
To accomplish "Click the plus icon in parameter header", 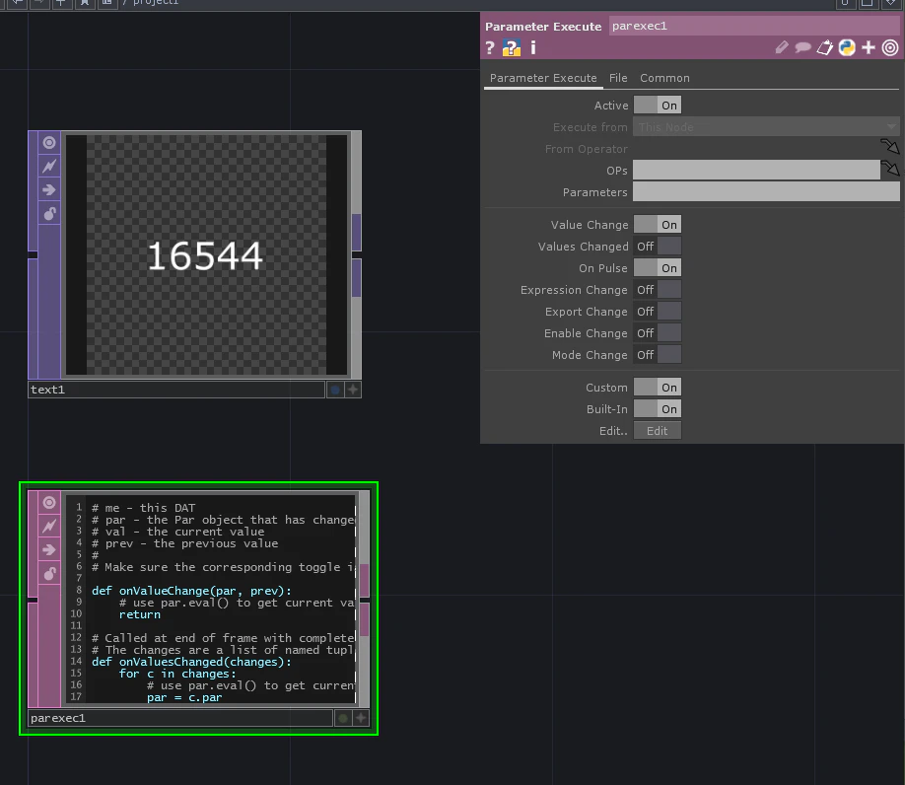I will tap(869, 47).
